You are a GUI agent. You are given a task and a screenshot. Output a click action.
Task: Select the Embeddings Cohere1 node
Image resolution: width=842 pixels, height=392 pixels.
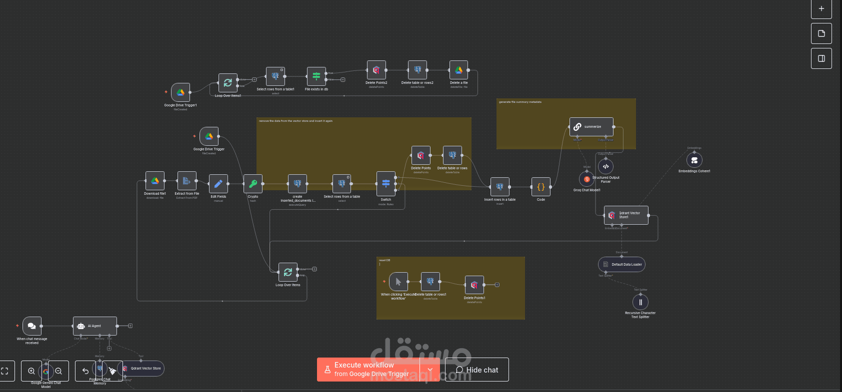[x=694, y=160]
